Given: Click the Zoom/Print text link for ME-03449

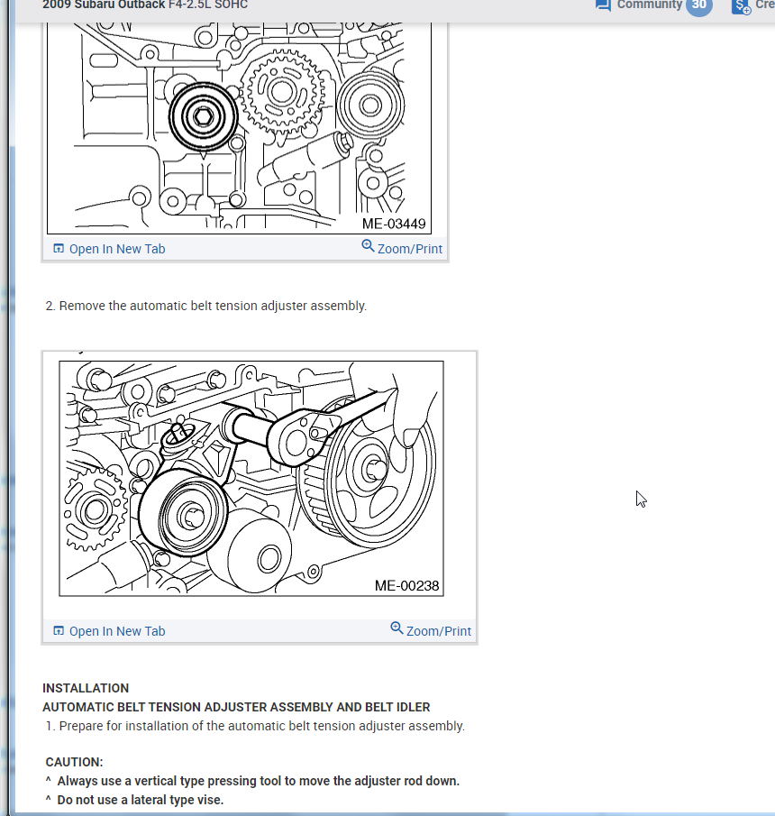Looking at the screenshot, I should pyautogui.click(x=410, y=249).
